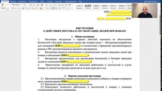Screen dimensions: 162x91
Task: Click the Cut scissors icon
Action: (8, 4)
